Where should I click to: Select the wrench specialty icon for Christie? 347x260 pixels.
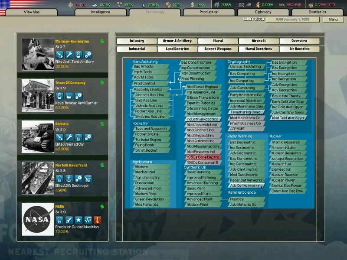pos(69,137)
